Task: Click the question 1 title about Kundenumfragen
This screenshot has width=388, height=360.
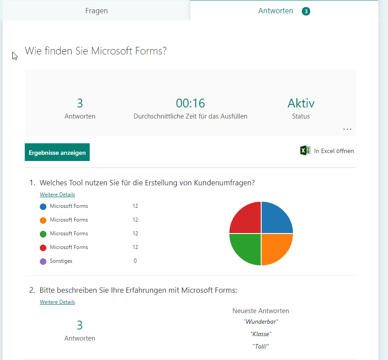Action: pos(147,183)
